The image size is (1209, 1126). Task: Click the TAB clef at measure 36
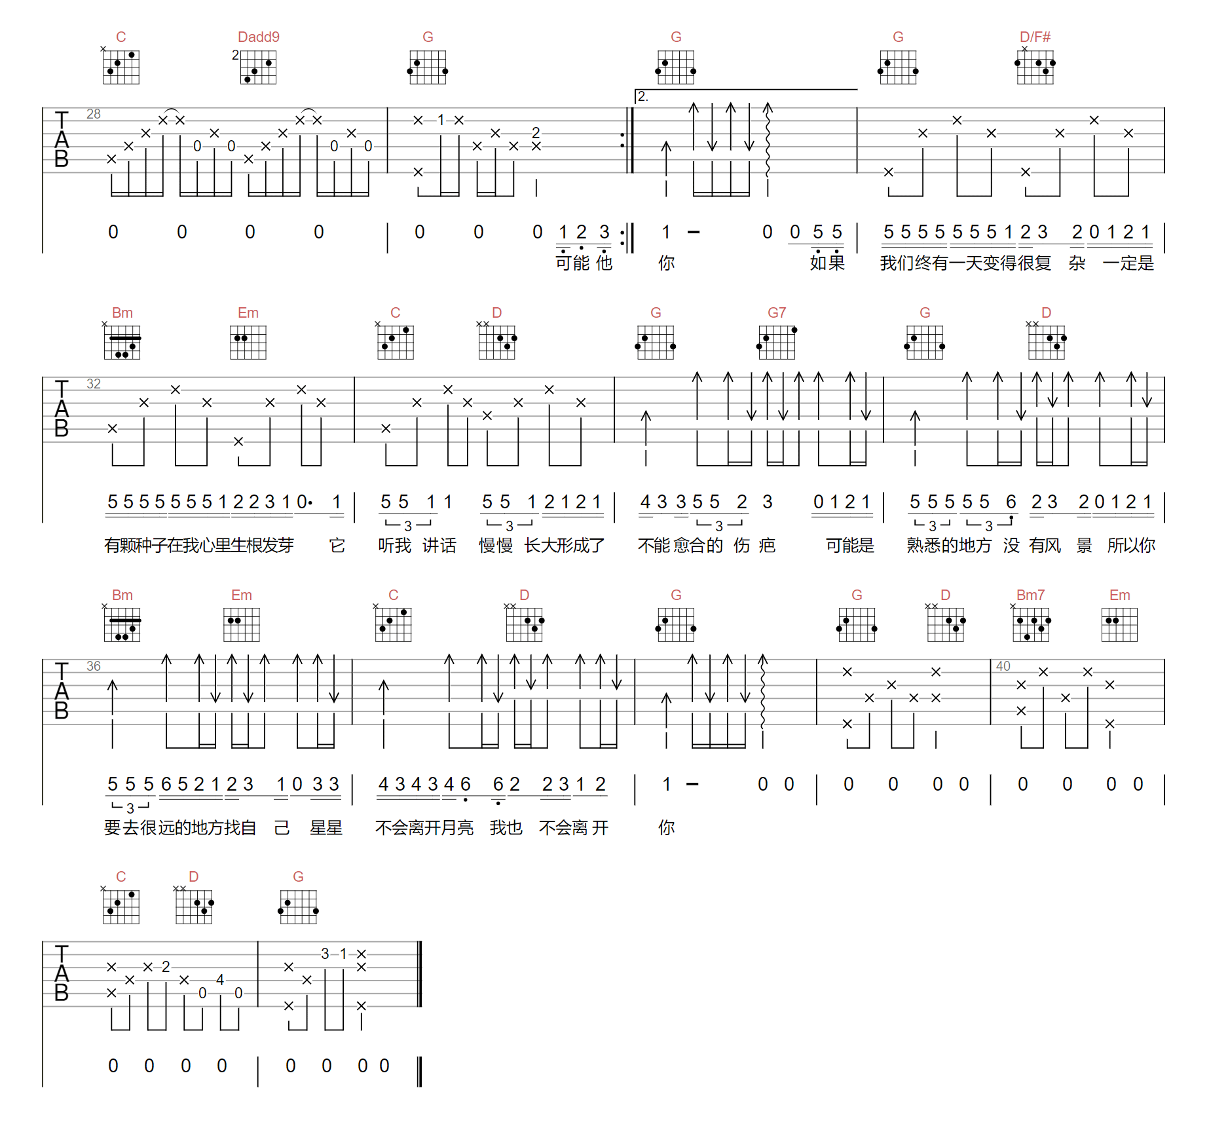[x=62, y=691]
